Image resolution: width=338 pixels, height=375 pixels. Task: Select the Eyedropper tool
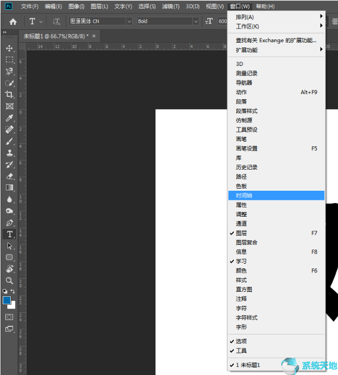(x=9, y=118)
